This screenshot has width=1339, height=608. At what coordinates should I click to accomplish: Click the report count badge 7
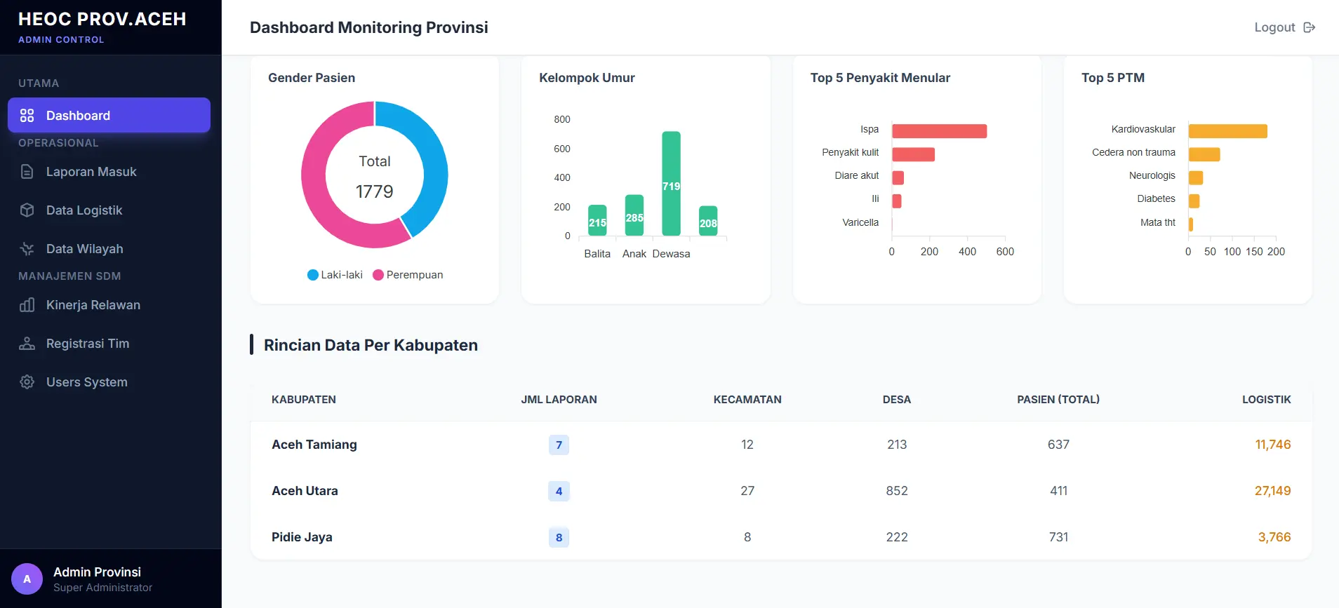(559, 445)
